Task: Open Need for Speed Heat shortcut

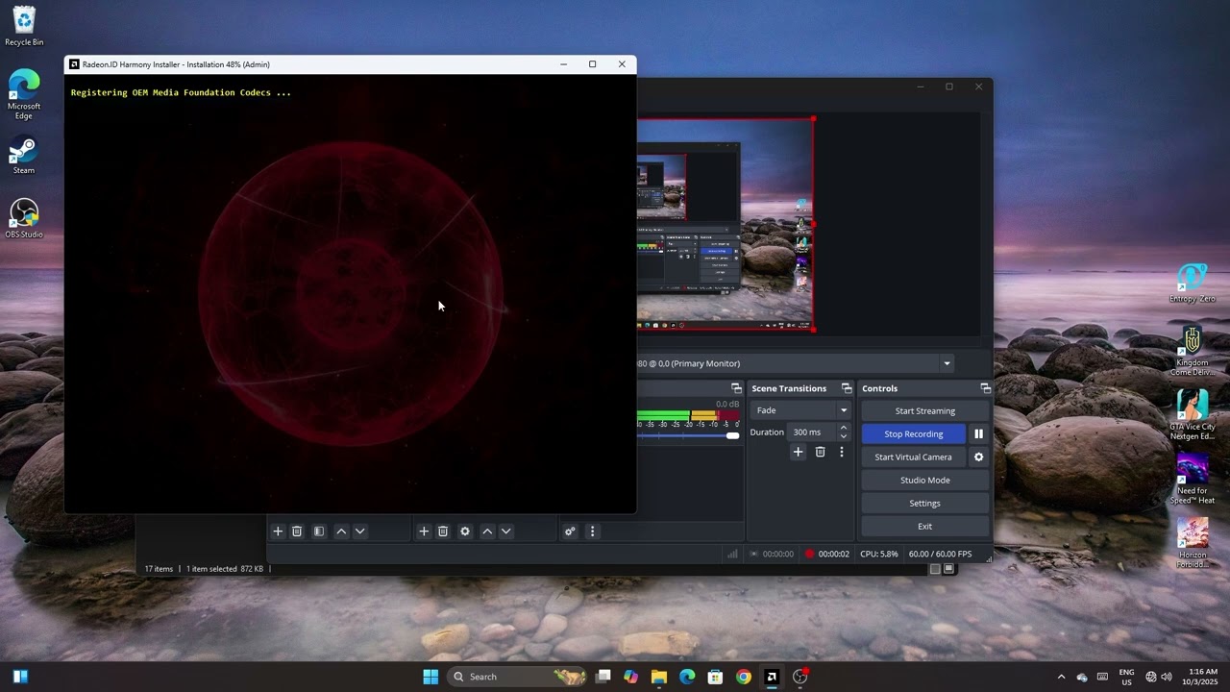Action: 1193,480
